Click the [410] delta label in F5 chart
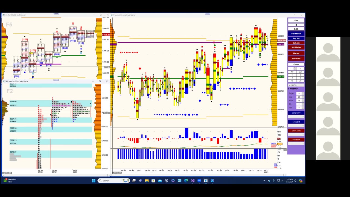The width and height of the screenshot is (350, 197). pyautogui.click(x=73, y=41)
